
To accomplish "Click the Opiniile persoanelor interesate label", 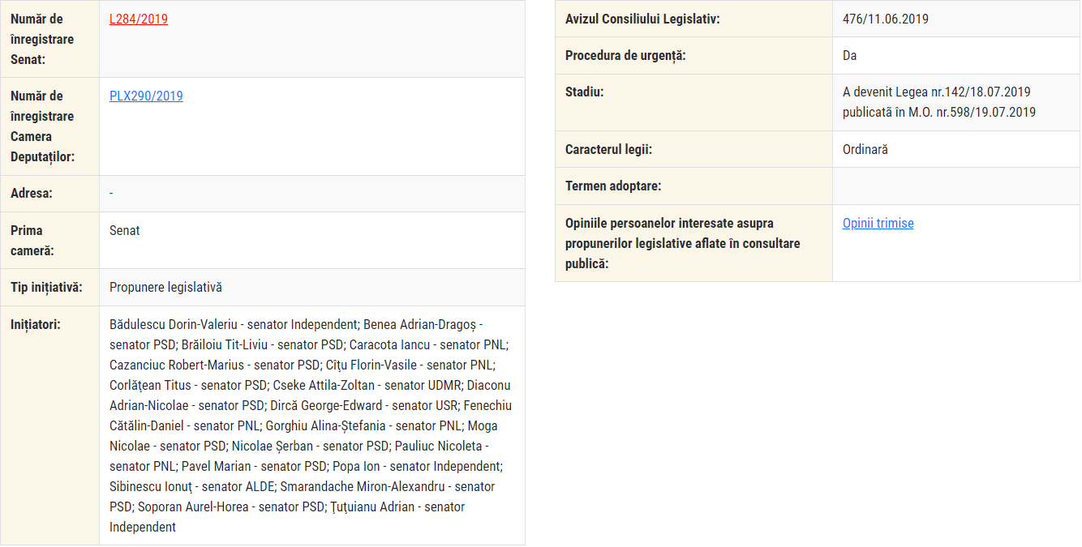I will click(669, 243).
